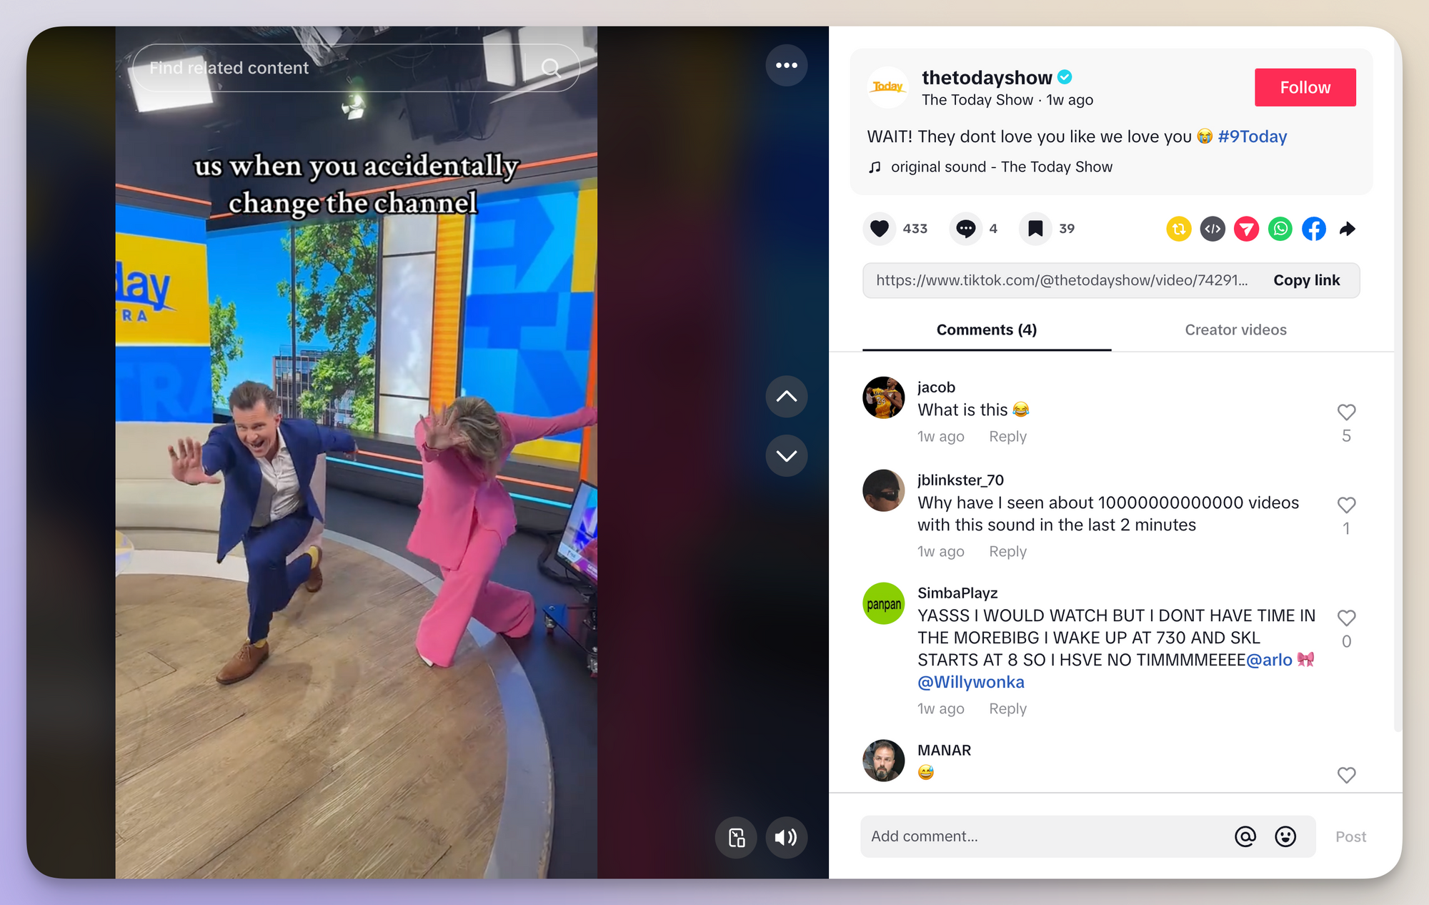Click Reply under jacob's comment
The height and width of the screenshot is (905, 1429).
[1006, 436]
